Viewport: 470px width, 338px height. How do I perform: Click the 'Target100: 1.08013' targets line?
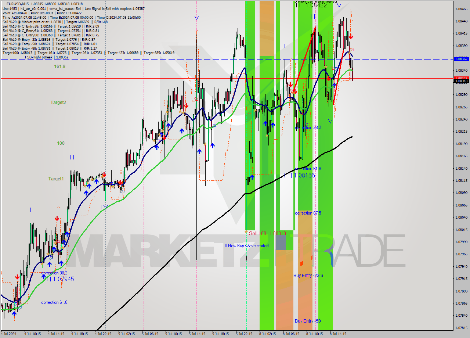[88, 53]
